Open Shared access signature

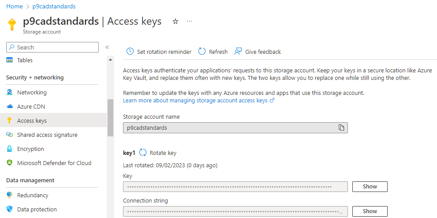[47, 135]
